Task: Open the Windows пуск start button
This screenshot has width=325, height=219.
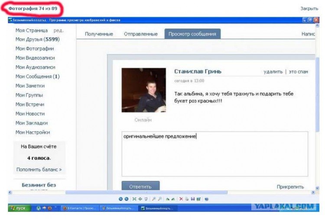Action: pos(19,208)
